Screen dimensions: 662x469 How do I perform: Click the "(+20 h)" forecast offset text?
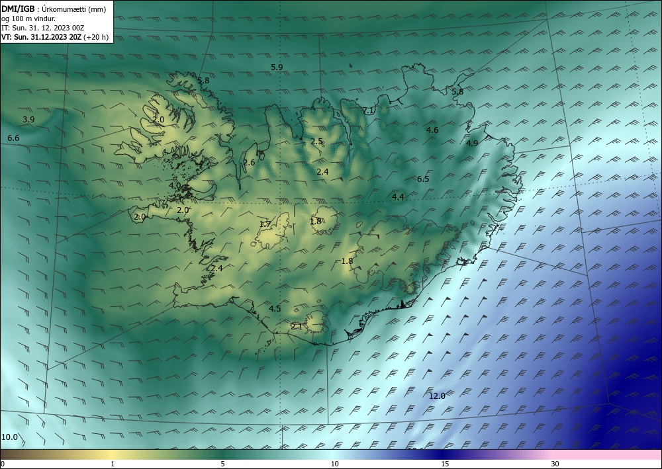point(96,37)
